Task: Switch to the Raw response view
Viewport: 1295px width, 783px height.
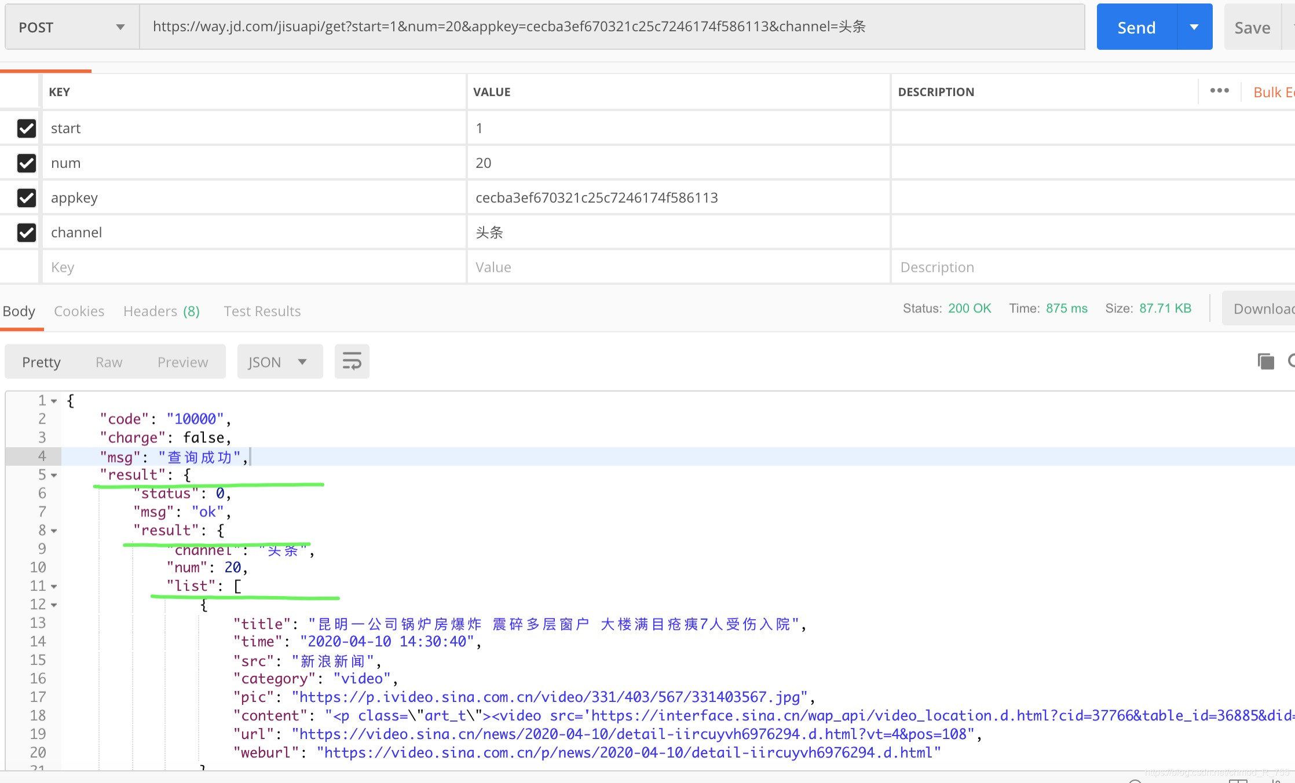Action: (109, 362)
